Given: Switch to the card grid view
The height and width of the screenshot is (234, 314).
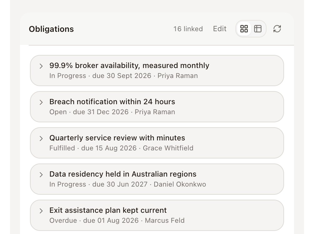Looking at the screenshot, I should [x=244, y=29].
